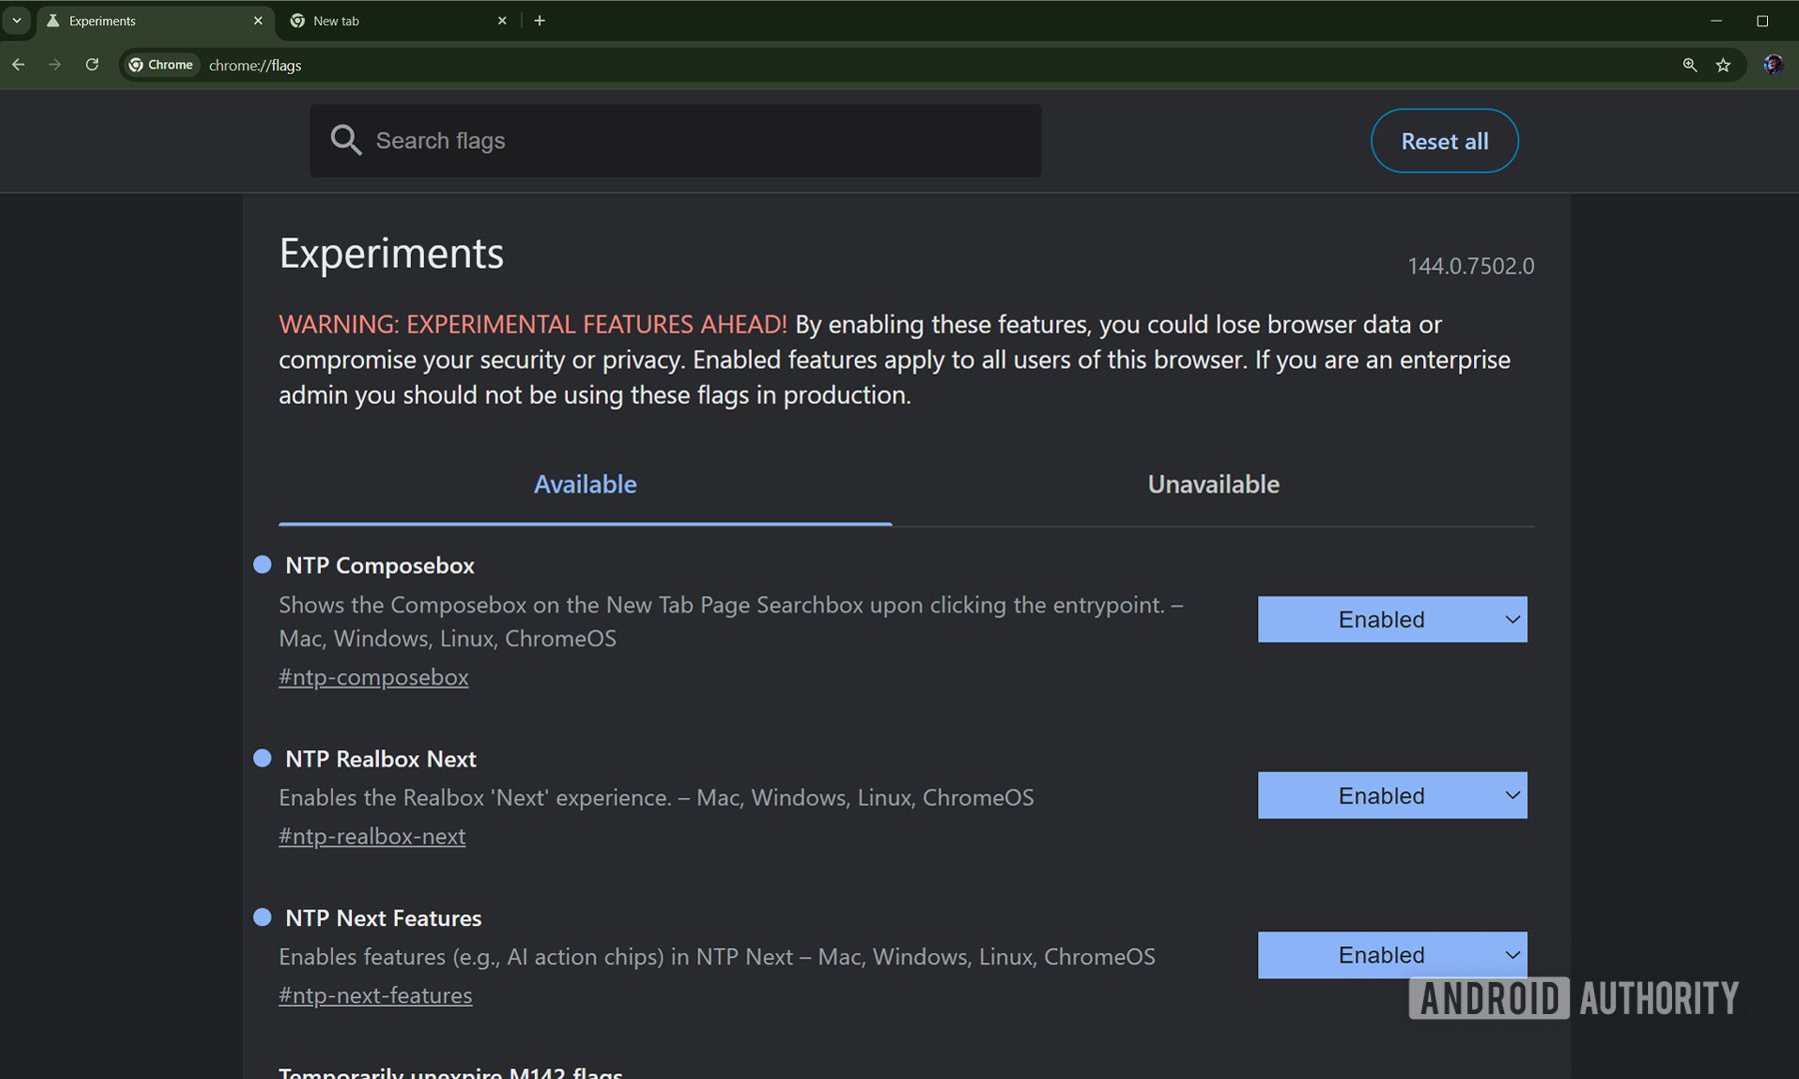Click the zoom magnifier icon in toolbar

(x=1688, y=64)
